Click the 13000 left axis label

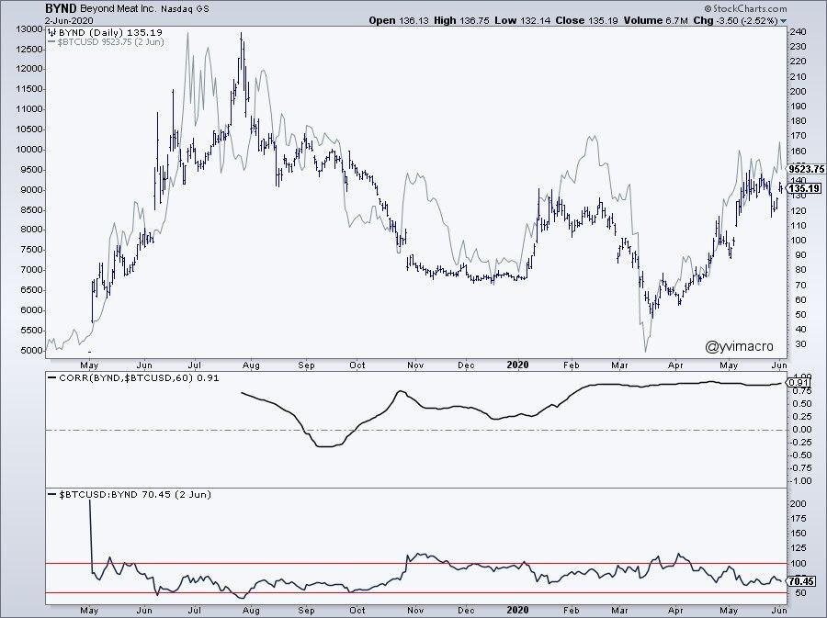(28, 29)
